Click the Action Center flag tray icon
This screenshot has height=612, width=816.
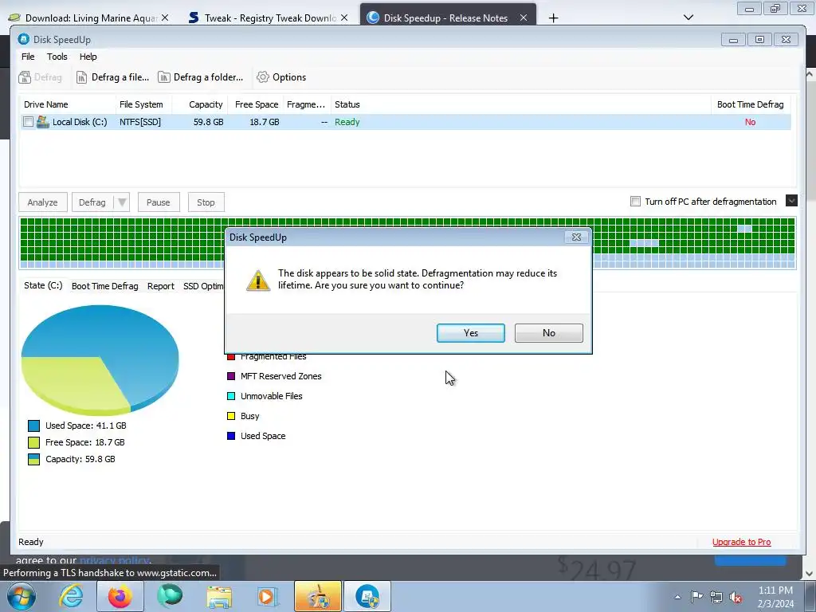pos(696,596)
